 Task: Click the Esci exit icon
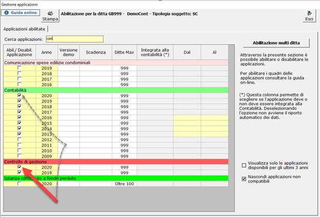click(x=309, y=13)
